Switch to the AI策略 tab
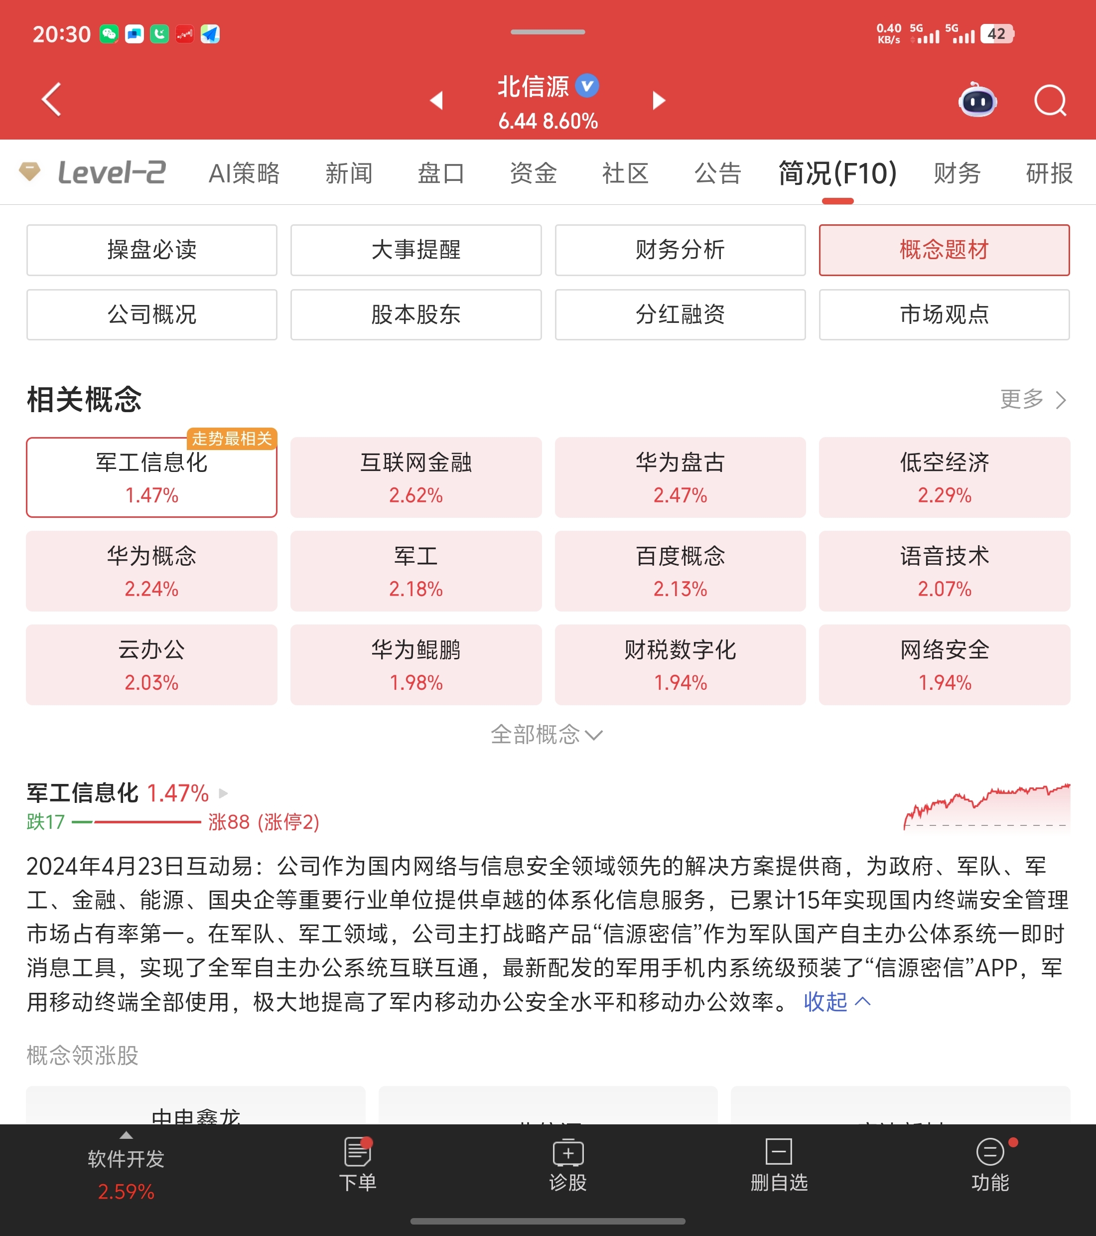This screenshot has width=1096, height=1236. [244, 173]
